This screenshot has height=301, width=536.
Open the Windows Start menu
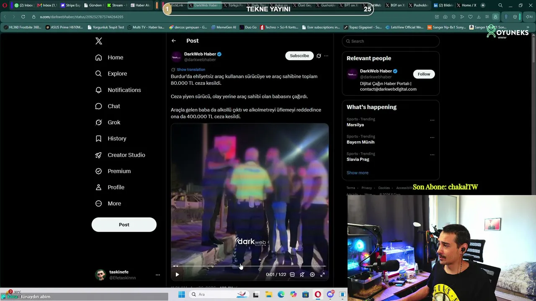(181, 294)
